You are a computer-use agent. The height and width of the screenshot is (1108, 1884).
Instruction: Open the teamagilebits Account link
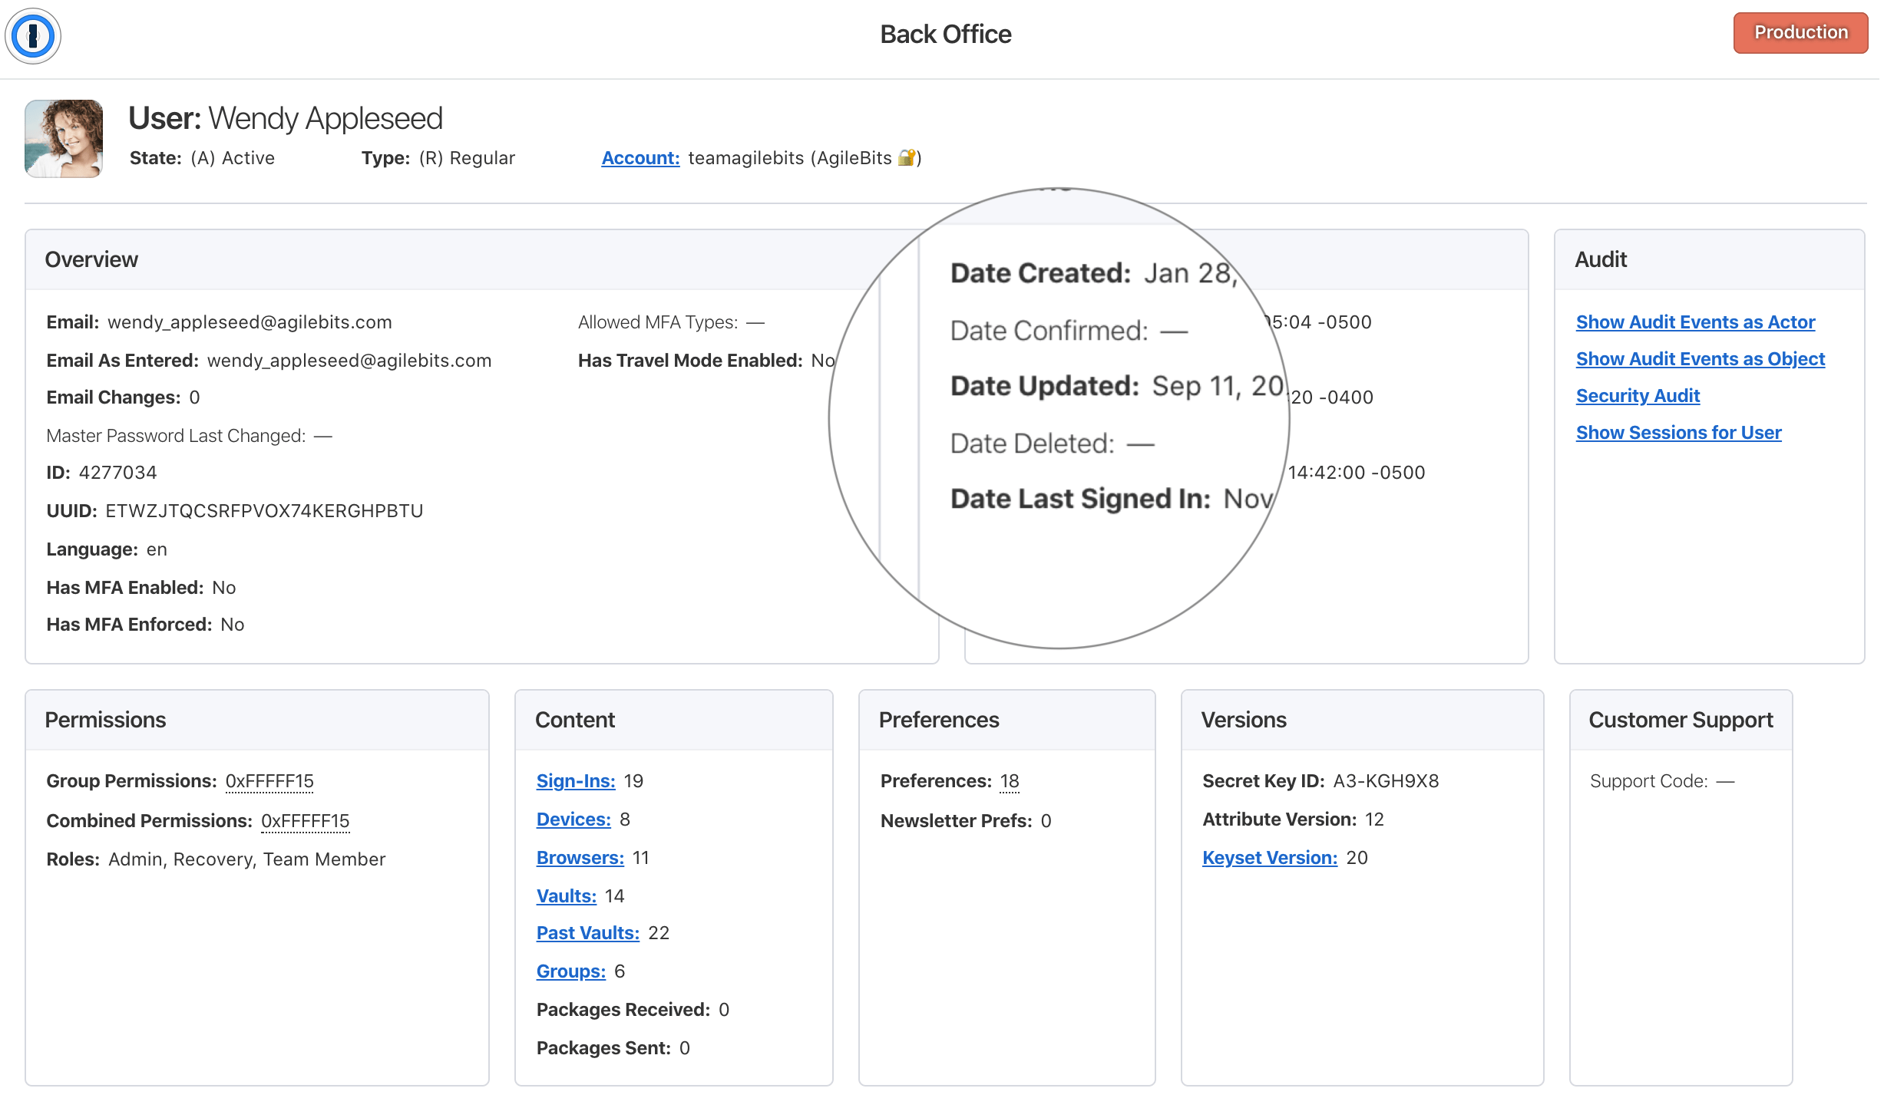[640, 158]
